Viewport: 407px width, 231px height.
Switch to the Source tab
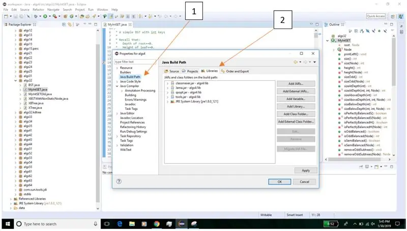(171, 71)
